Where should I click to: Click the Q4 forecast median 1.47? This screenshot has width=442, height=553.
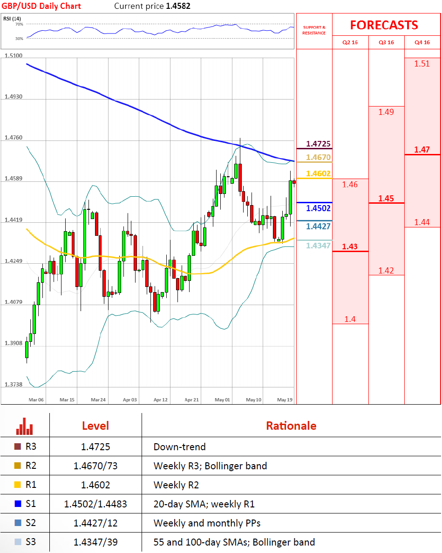coord(422,150)
